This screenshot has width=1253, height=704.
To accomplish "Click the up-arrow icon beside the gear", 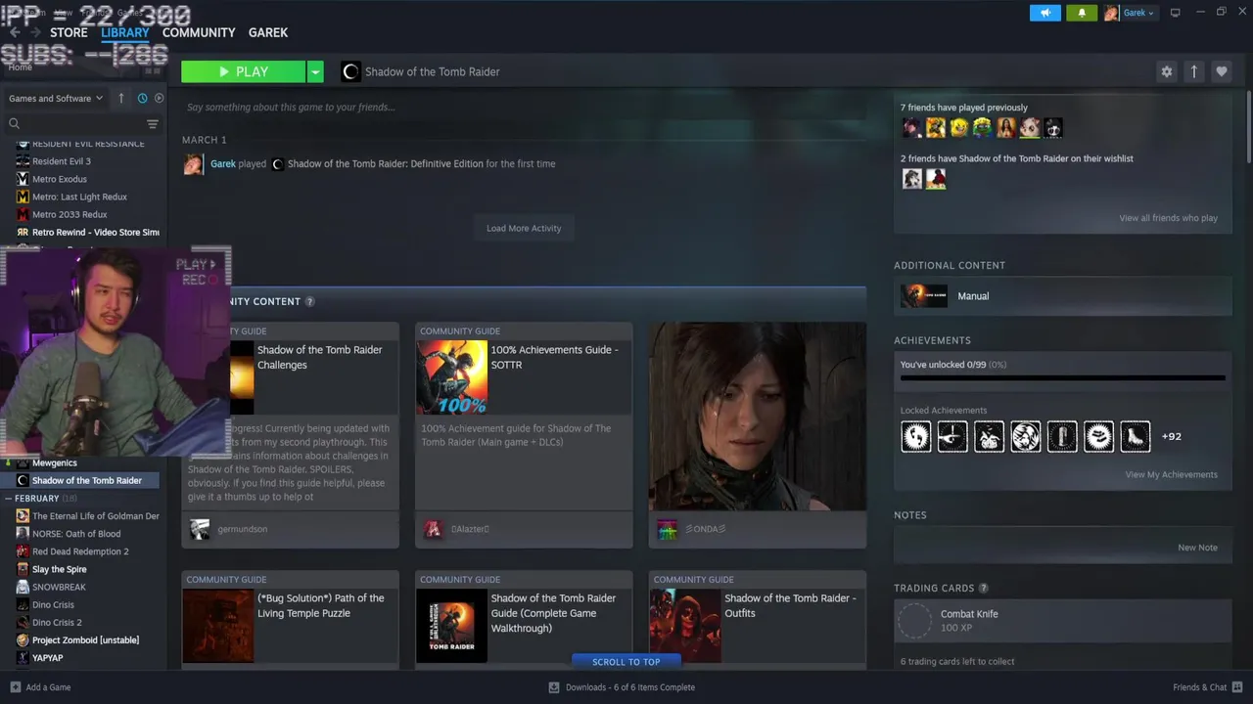I will pos(1193,71).
